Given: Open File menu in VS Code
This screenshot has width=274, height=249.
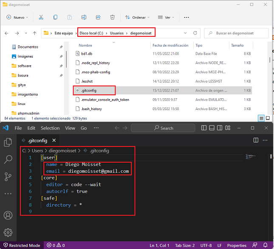Looking at the screenshot, I should point(18,128).
